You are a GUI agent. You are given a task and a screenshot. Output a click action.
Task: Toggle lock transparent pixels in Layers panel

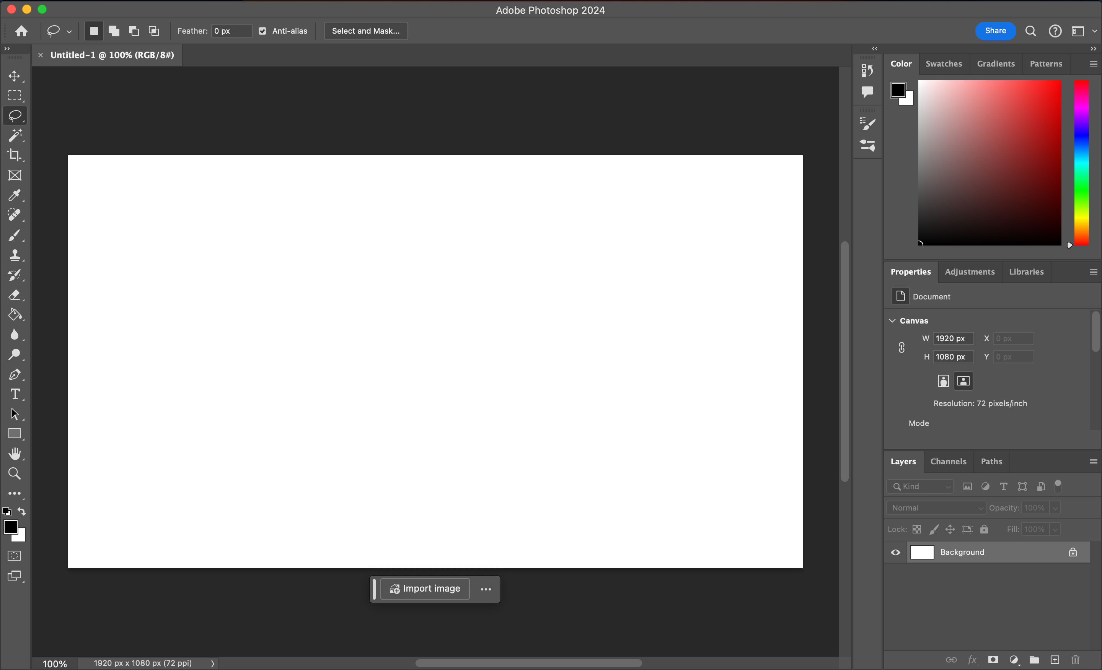pos(917,529)
